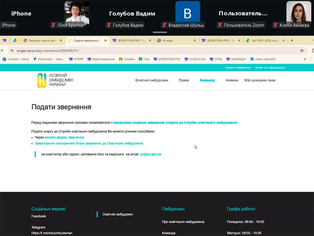Open the Chat bookmark

(144, 59)
